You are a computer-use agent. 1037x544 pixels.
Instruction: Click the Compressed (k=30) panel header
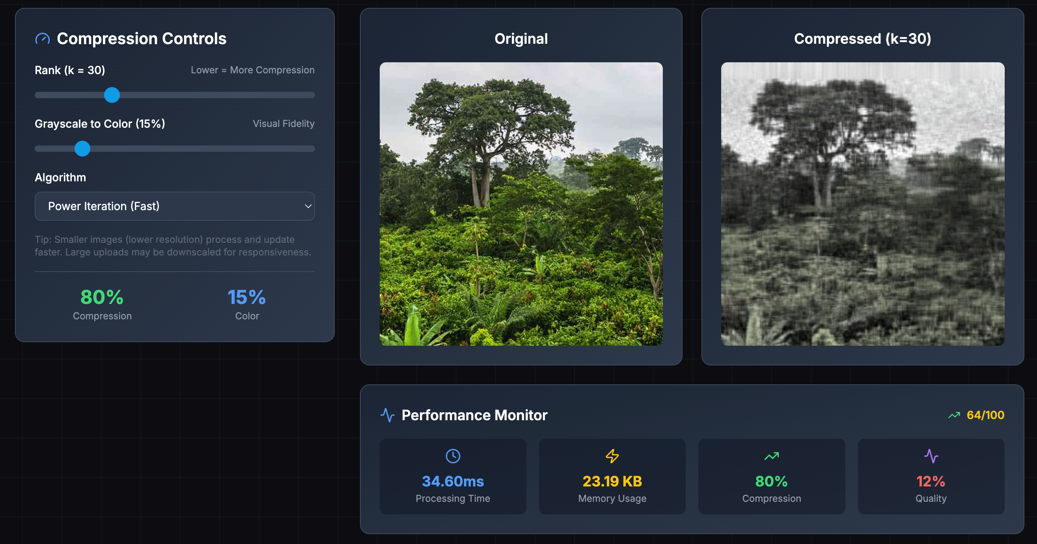pyautogui.click(x=862, y=39)
